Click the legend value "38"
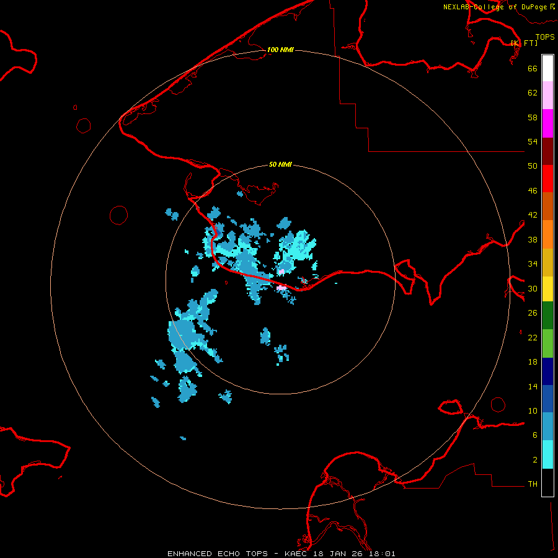The image size is (558, 558). coord(533,239)
